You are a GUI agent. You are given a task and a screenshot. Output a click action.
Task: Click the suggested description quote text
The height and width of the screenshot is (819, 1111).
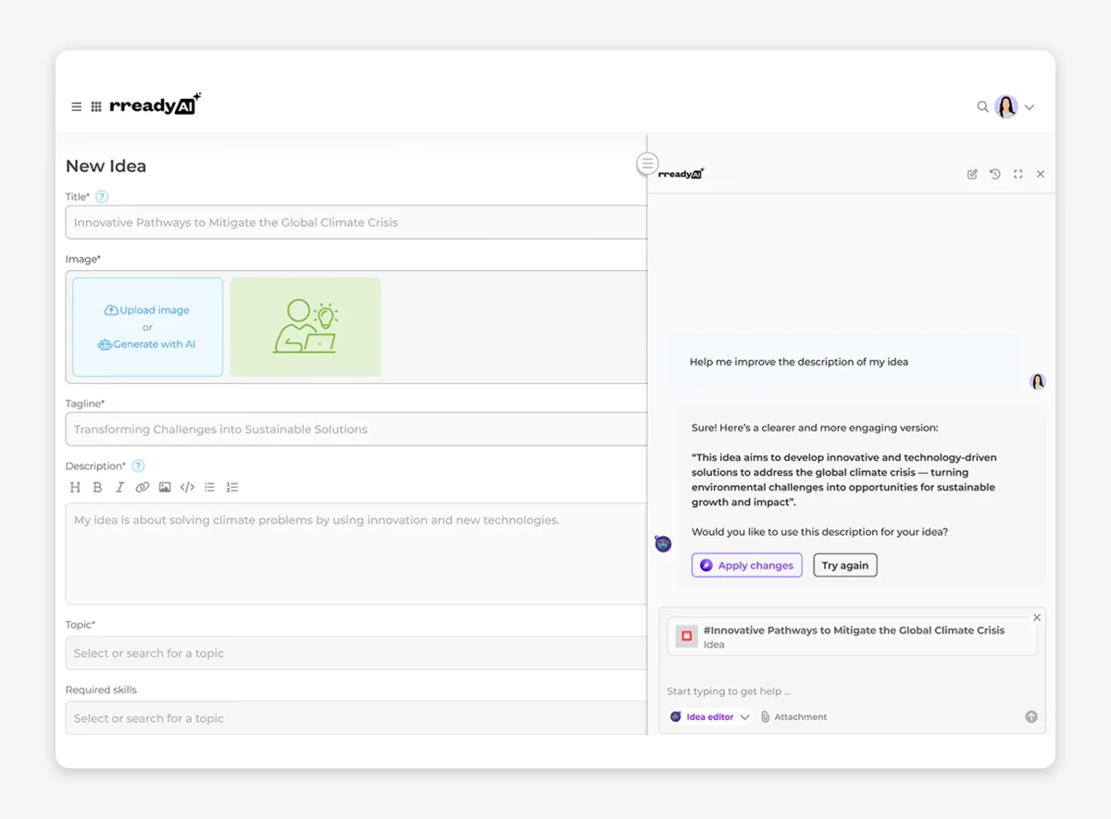(x=844, y=479)
